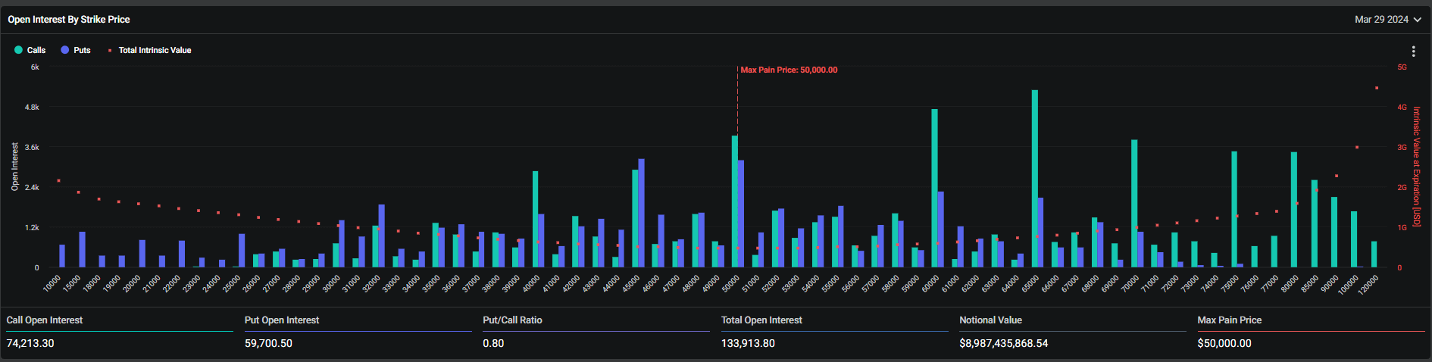Viewport: 1432px width, 362px height.
Task: Select the tallest Calls bar at 65000 strike
Action: pyautogui.click(x=1034, y=178)
